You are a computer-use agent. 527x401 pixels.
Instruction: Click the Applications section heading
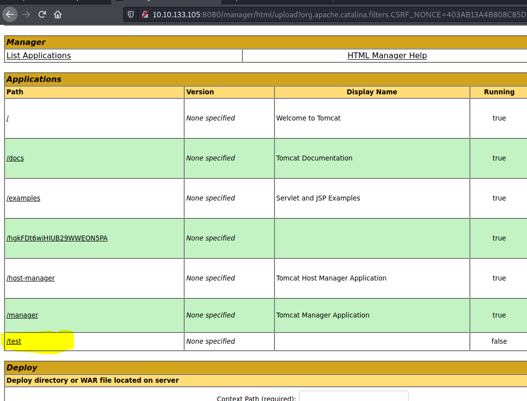click(x=34, y=79)
